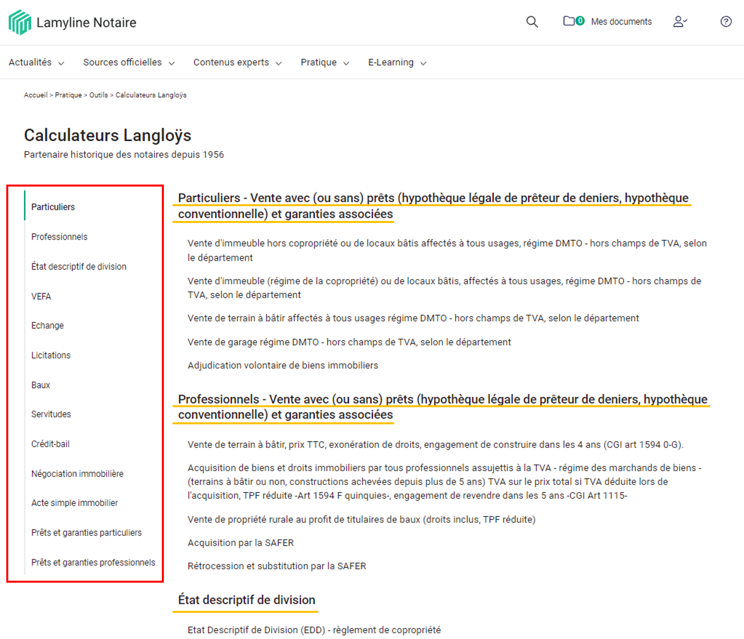Click the Accueil breadcrumb link
Image resolution: width=744 pixels, height=639 pixels.
[36, 95]
